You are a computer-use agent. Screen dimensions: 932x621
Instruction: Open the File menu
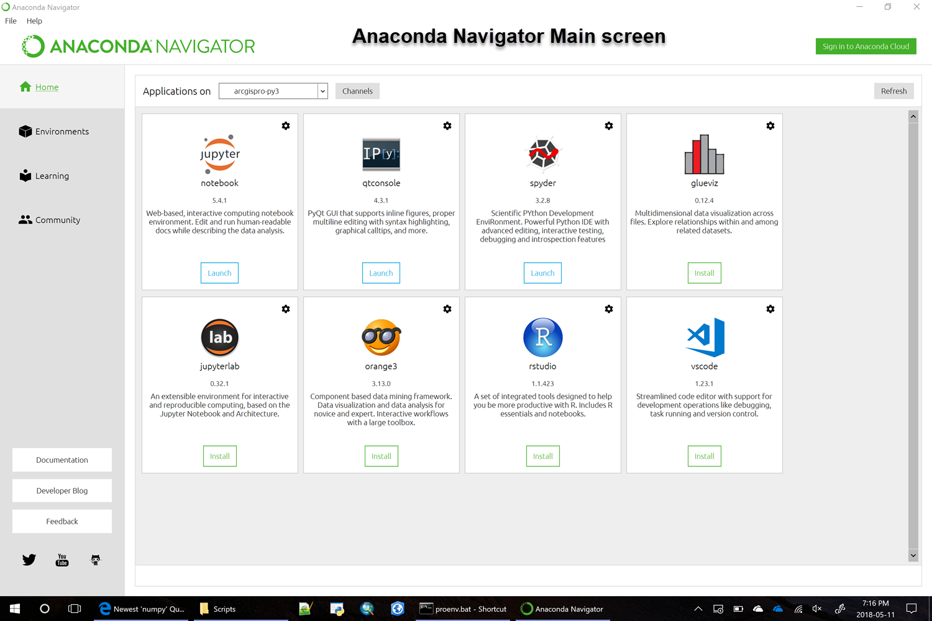tap(11, 21)
